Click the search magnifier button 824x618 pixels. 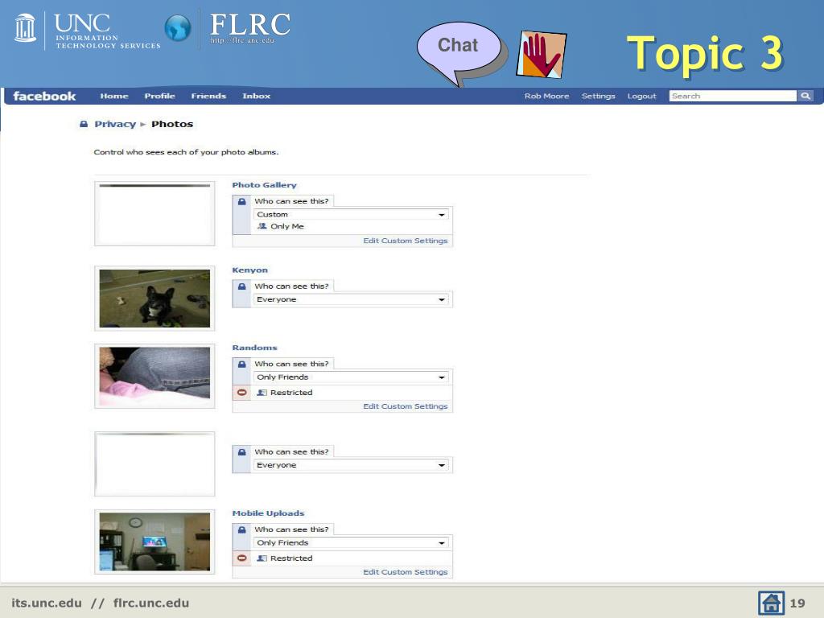coord(805,96)
